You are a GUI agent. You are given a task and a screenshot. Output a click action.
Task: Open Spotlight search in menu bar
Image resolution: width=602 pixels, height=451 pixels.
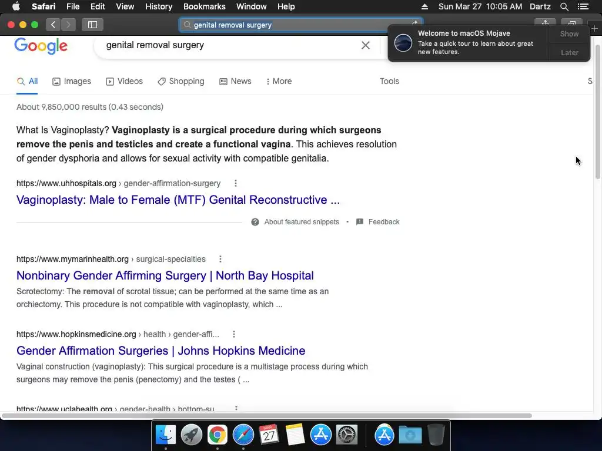564,6
